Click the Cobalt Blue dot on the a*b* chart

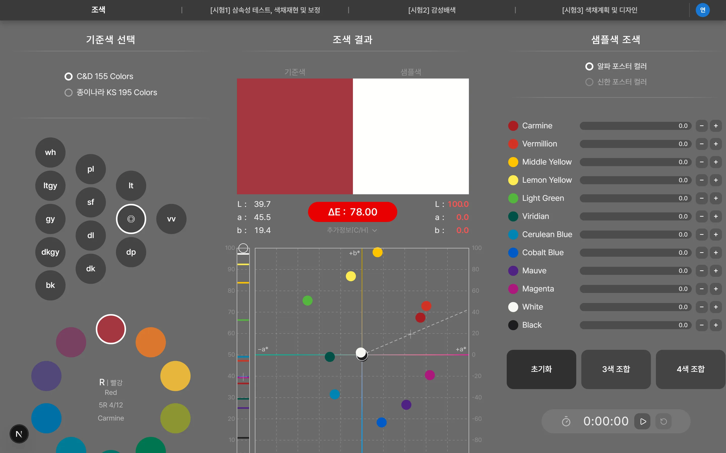pos(382,423)
